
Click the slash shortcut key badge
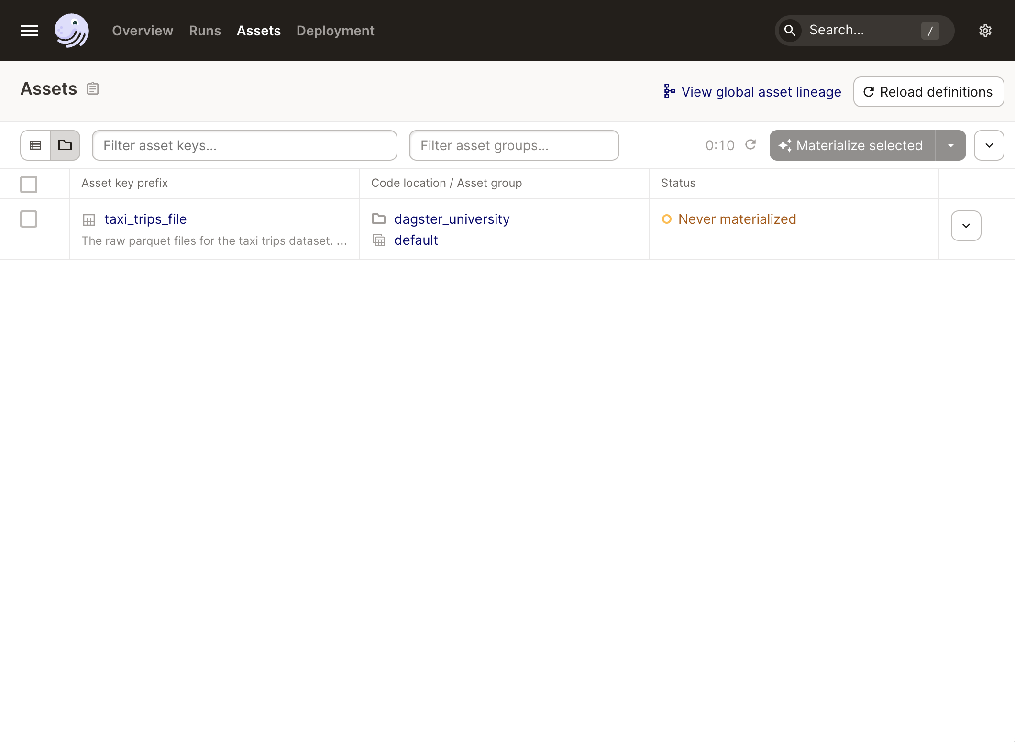[930, 31]
